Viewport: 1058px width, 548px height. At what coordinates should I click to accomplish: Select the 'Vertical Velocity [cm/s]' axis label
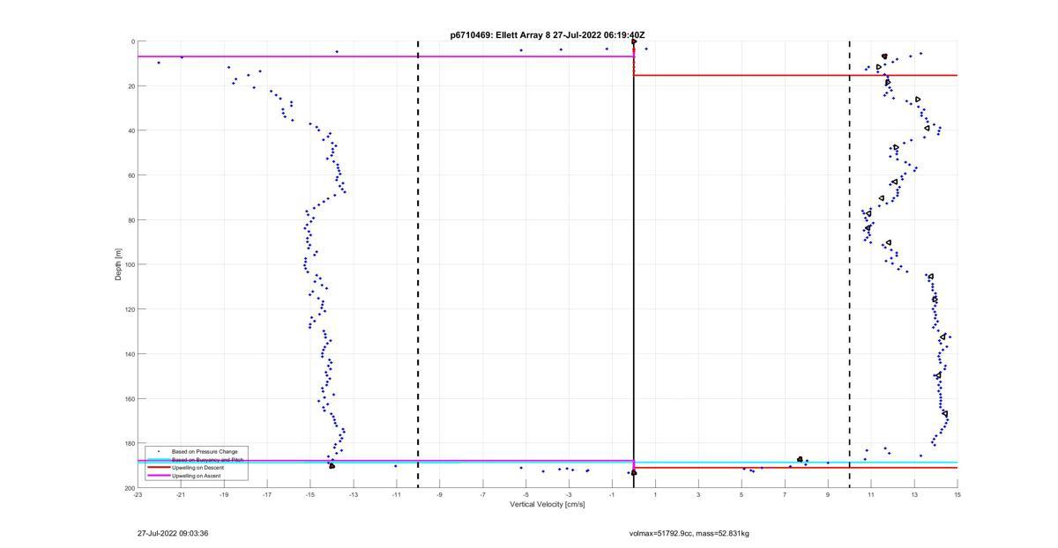pos(548,504)
